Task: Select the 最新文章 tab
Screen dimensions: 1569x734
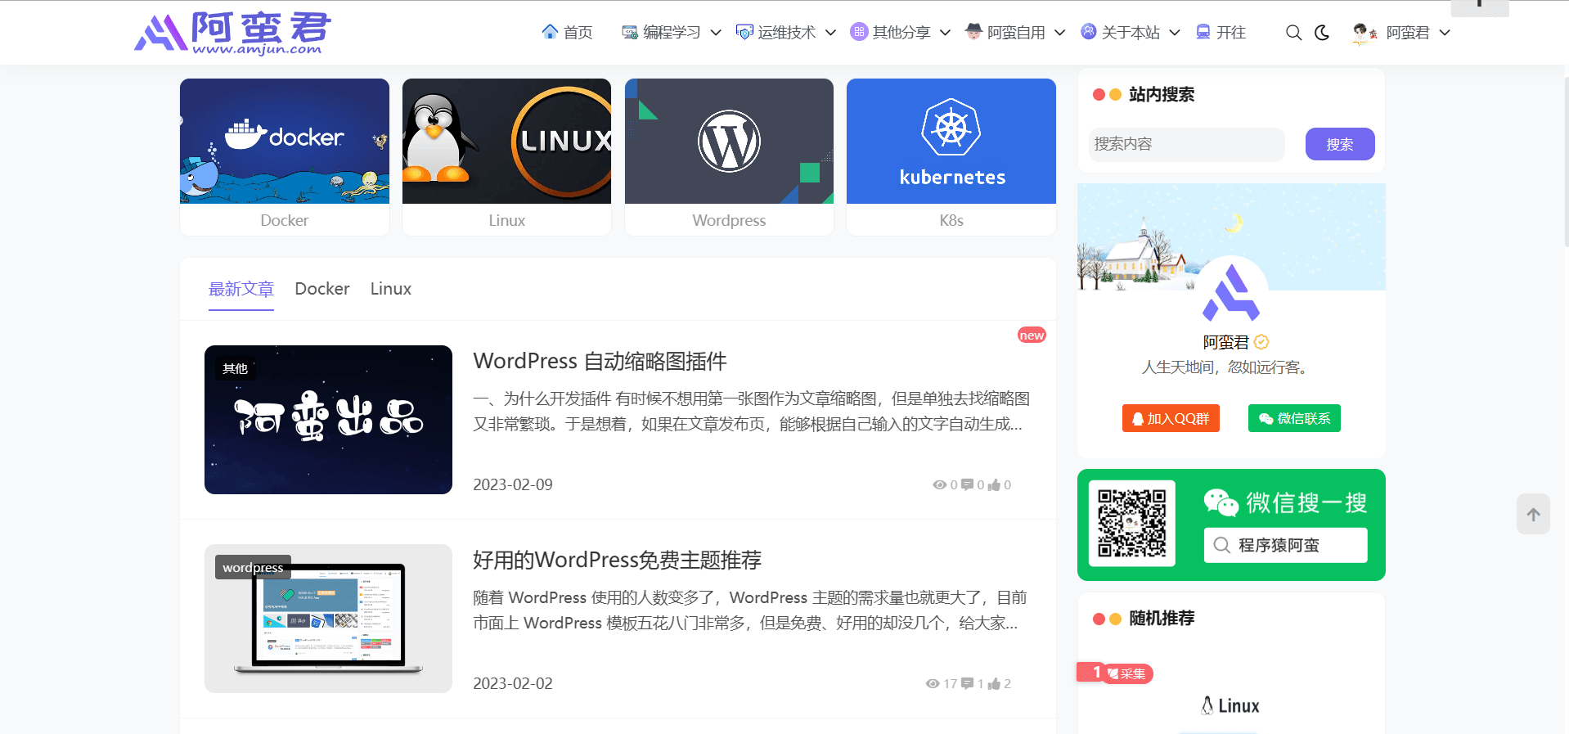Action: point(241,289)
